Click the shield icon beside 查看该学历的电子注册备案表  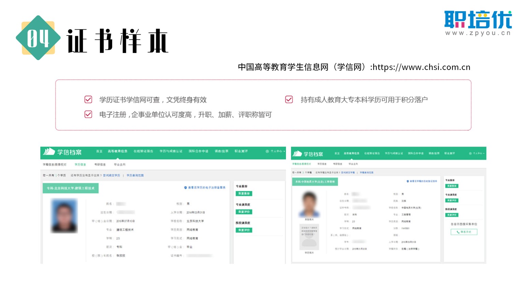pos(186,188)
